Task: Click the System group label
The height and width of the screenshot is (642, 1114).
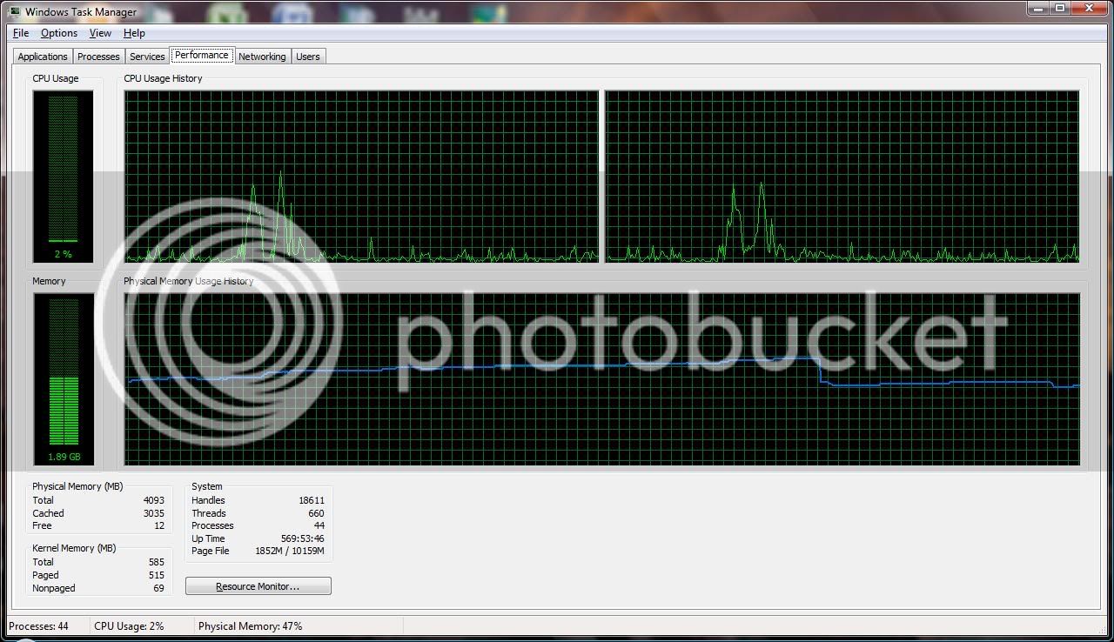Action: point(207,486)
